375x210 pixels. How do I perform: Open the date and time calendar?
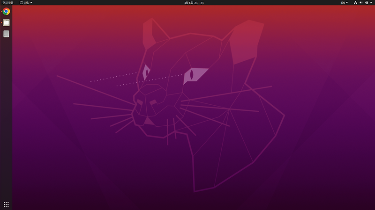194,3
